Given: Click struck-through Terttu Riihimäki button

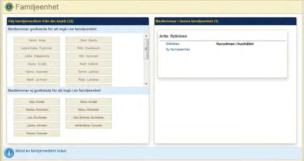Looking at the screenshot, I should click(x=89, y=109).
